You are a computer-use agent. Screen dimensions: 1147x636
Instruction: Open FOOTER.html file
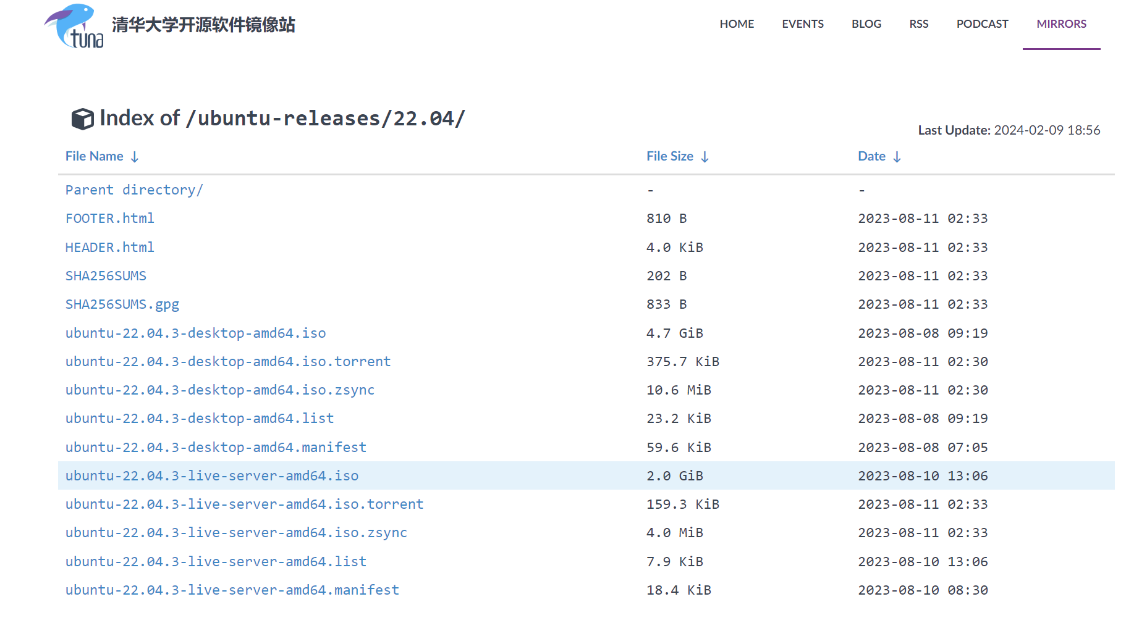[x=110, y=219]
